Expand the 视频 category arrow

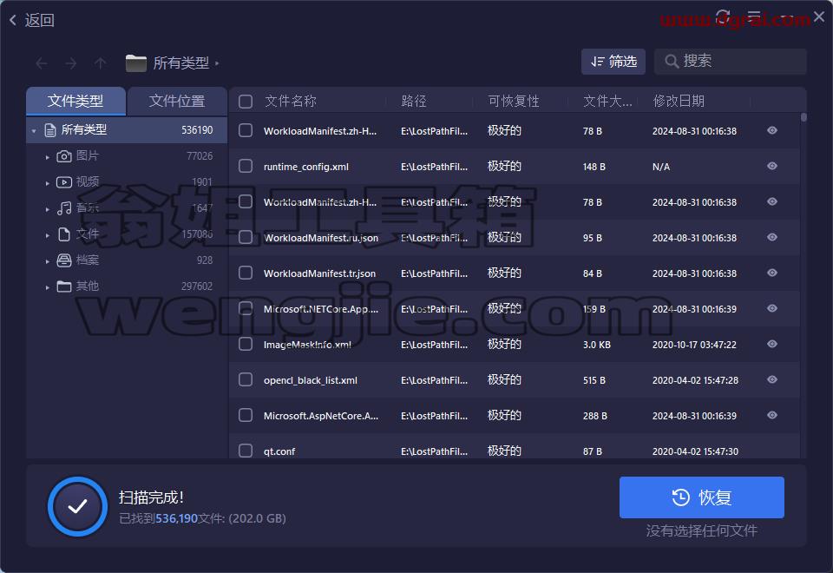[x=47, y=183]
